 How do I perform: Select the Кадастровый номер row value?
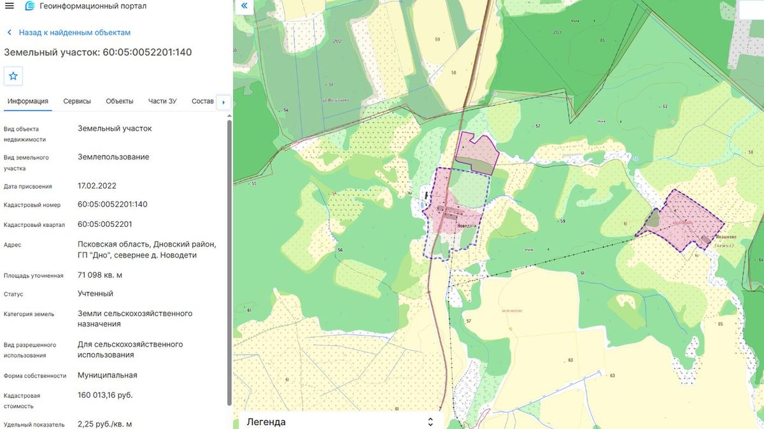113,205
